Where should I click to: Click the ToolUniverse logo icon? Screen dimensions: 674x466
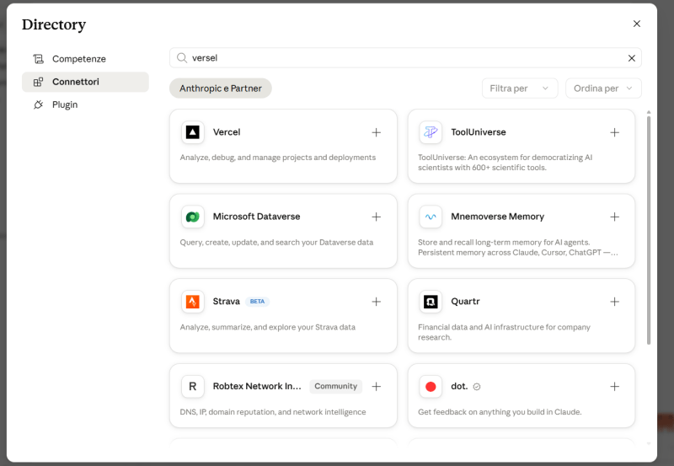pyautogui.click(x=431, y=132)
